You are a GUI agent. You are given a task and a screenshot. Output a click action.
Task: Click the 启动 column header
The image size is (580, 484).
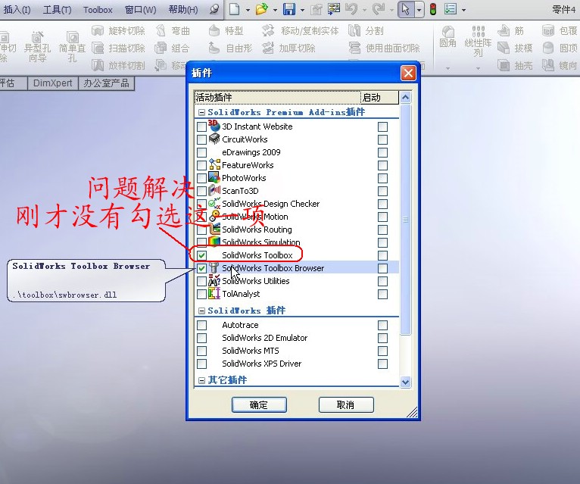(379, 97)
